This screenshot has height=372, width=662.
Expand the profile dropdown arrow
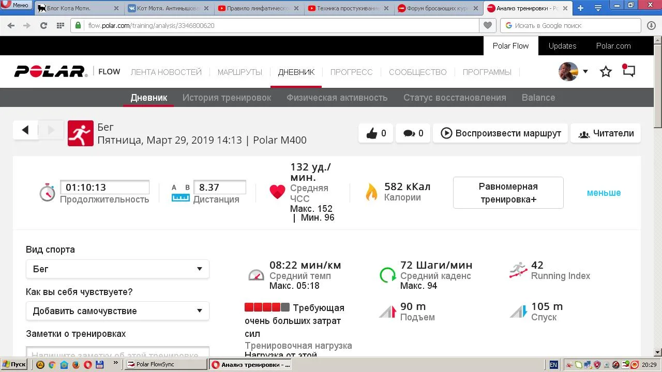585,72
